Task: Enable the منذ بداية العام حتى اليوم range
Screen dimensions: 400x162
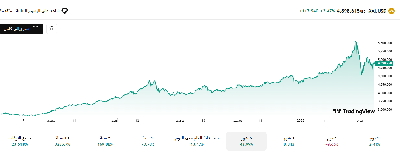Action: 196,141
